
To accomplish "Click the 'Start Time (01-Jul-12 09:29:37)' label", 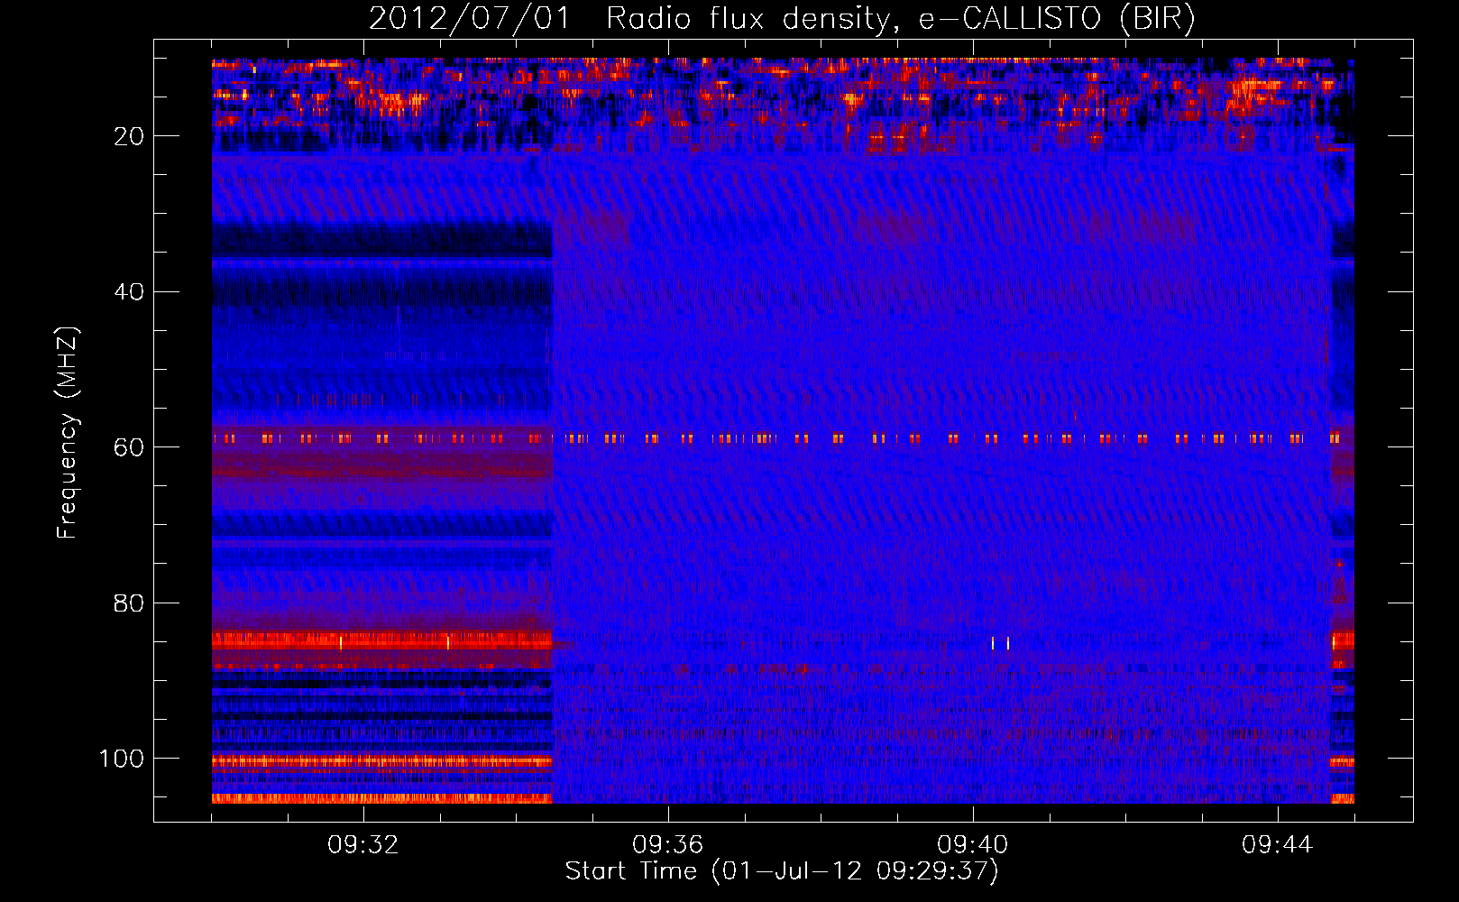I will [x=782, y=871].
